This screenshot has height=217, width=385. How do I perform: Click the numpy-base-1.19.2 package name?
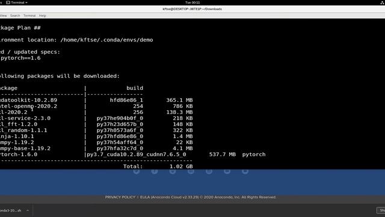tap(25, 148)
